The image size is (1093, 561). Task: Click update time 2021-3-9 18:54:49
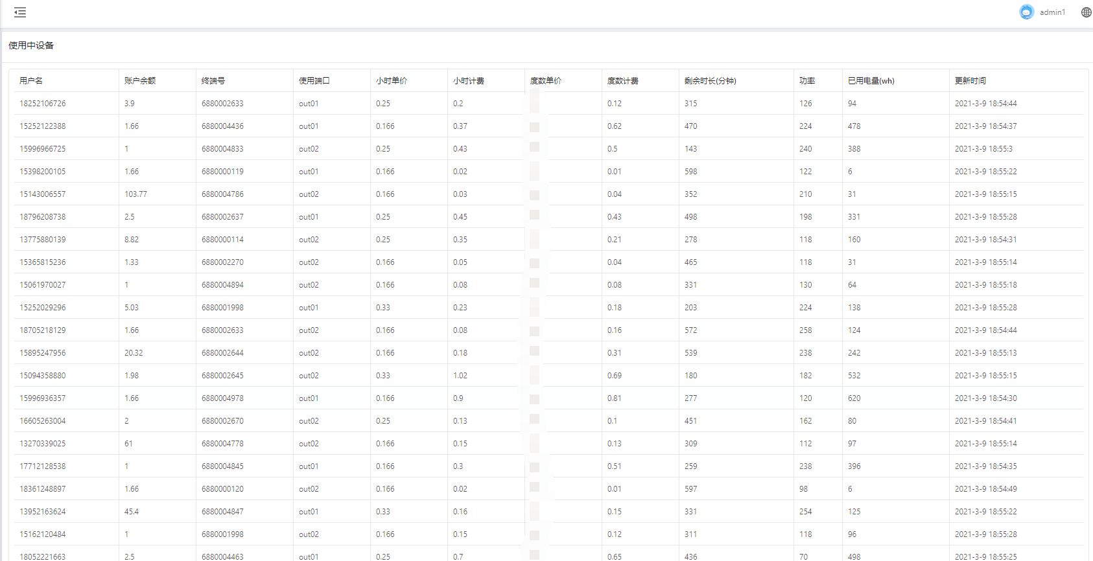[985, 489]
